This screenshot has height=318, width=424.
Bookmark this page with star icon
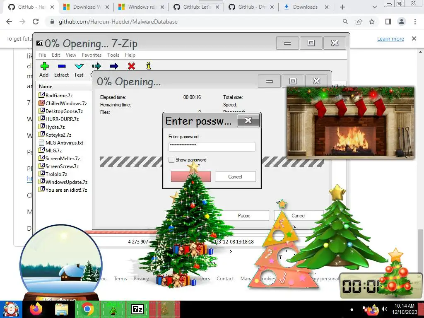[372, 22]
